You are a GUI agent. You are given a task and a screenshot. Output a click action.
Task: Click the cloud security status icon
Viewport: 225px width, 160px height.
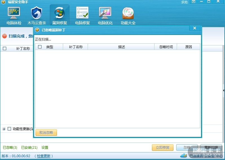tap(184, 155)
